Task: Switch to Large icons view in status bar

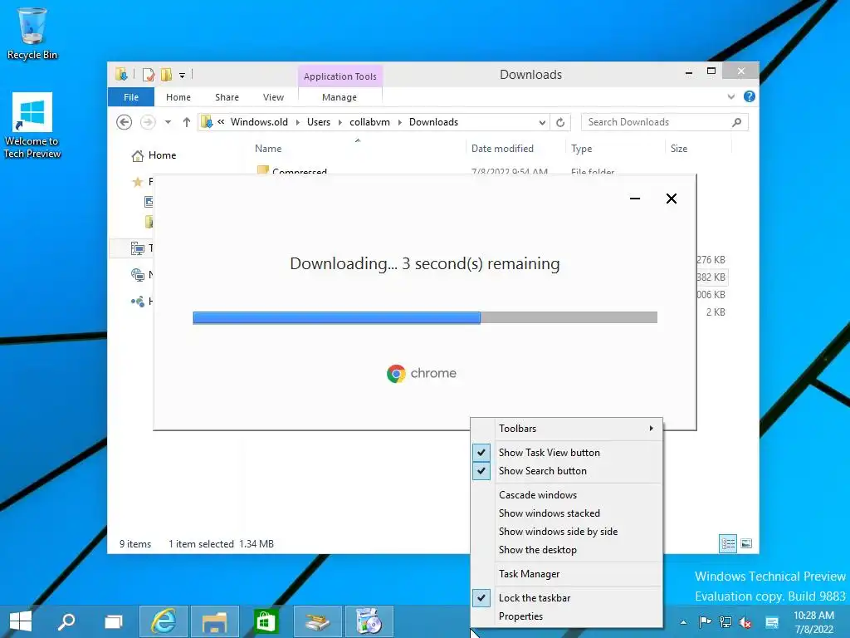Action: coord(746,543)
